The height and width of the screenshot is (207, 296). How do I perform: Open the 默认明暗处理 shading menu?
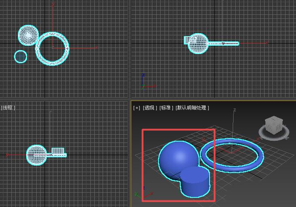pos(193,108)
